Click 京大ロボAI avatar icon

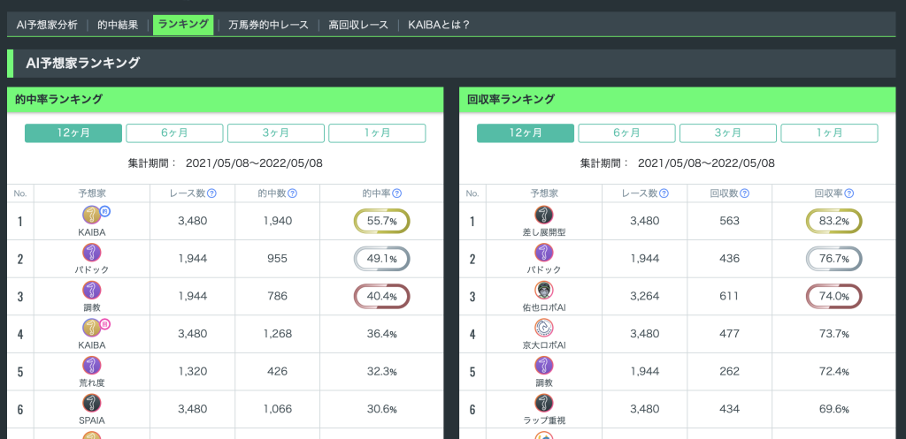(x=544, y=329)
